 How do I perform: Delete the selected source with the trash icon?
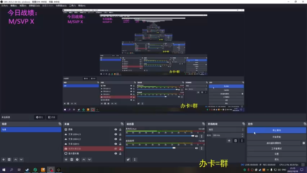click(x=72, y=160)
